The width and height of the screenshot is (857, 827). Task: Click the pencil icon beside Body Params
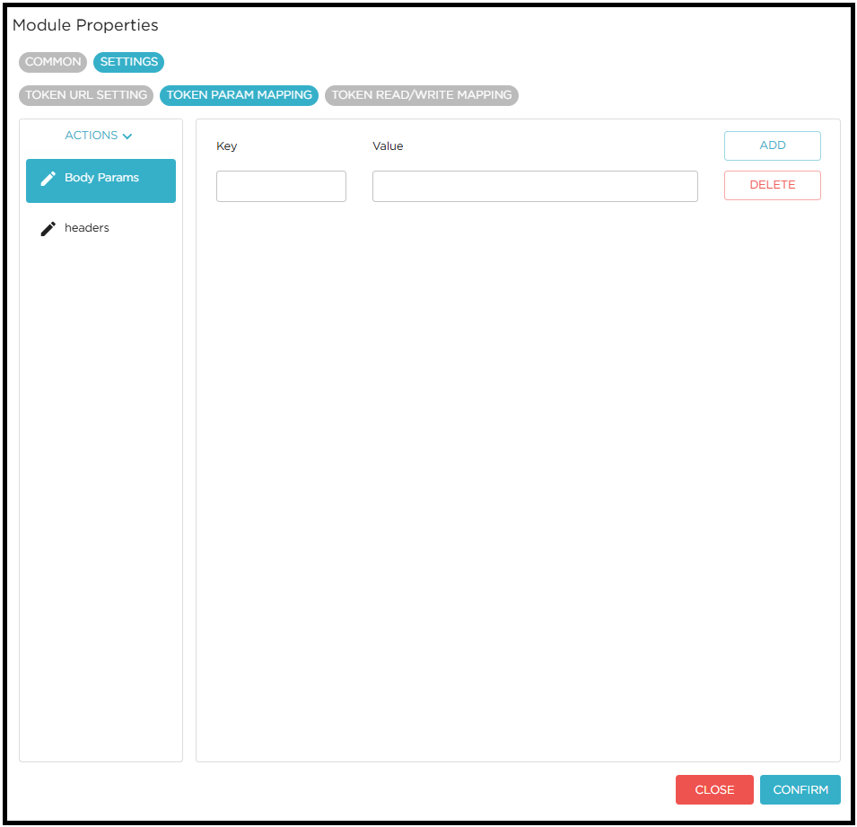pos(48,179)
